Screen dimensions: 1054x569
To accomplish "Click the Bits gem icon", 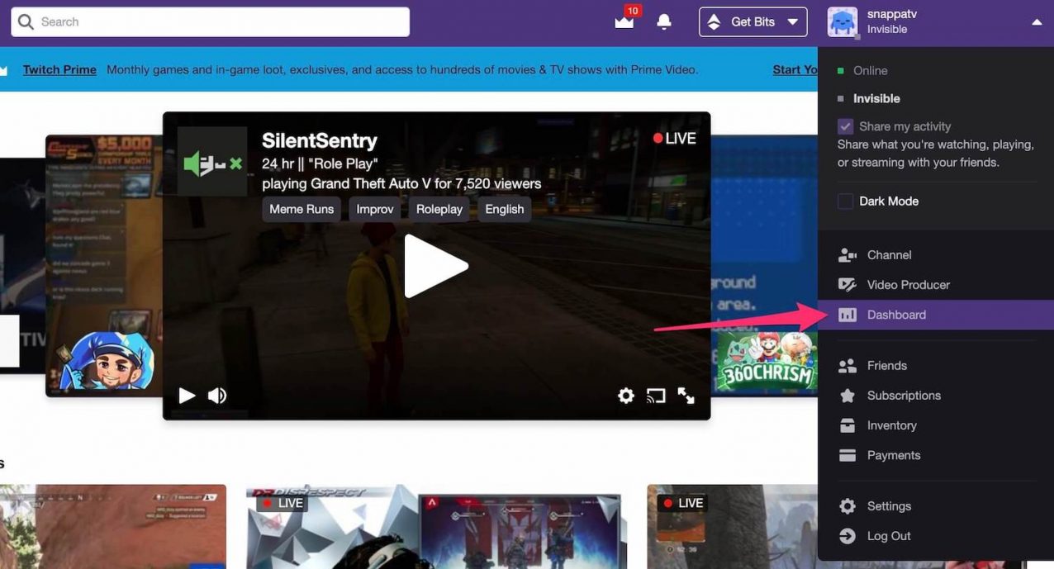I will tap(715, 22).
